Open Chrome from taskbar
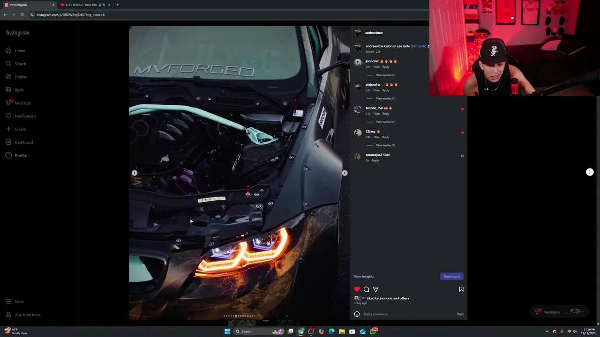The height and width of the screenshot is (337, 600). click(300, 331)
